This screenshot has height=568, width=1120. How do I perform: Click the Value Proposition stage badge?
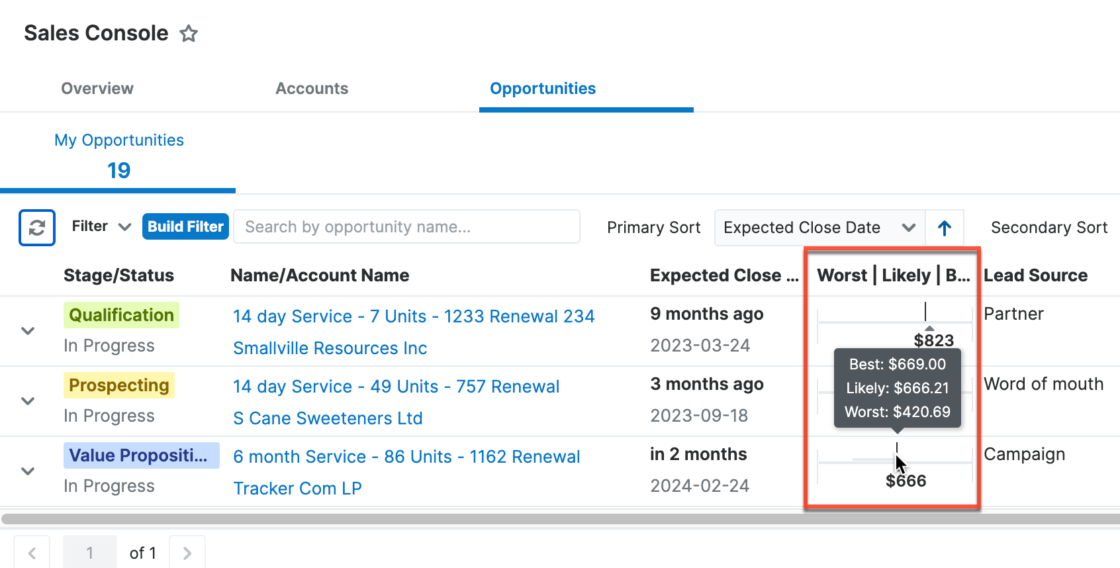pyautogui.click(x=141, y=455)
